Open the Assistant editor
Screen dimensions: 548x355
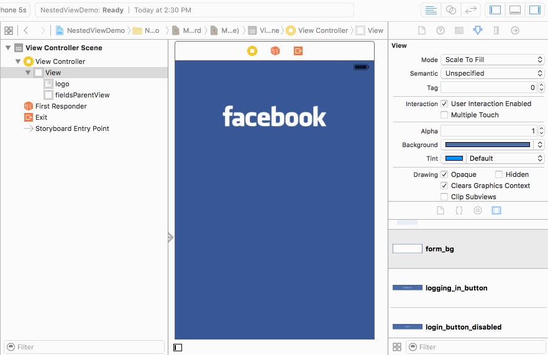click(451, 10)
